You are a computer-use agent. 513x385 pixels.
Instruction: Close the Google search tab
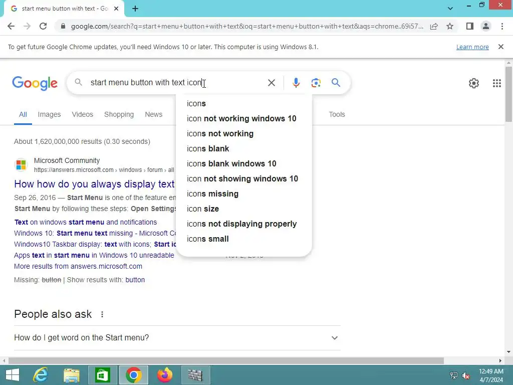[x=116, y=9]
